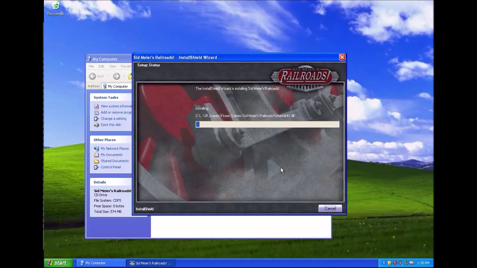Click the 'Setup Status' heading in the wizard

(148, 65)
